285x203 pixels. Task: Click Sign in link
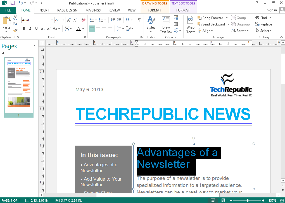pos(272,10)
